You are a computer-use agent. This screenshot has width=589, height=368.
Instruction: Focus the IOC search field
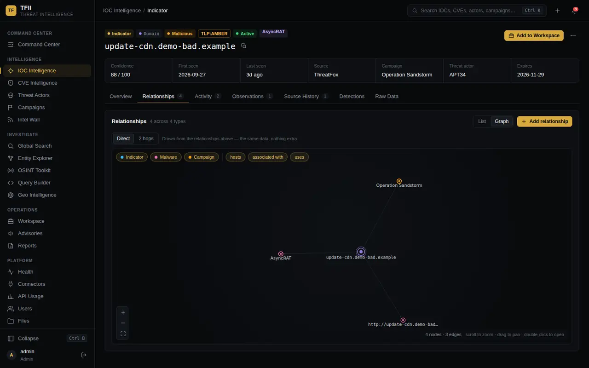(x=477, y=11)
